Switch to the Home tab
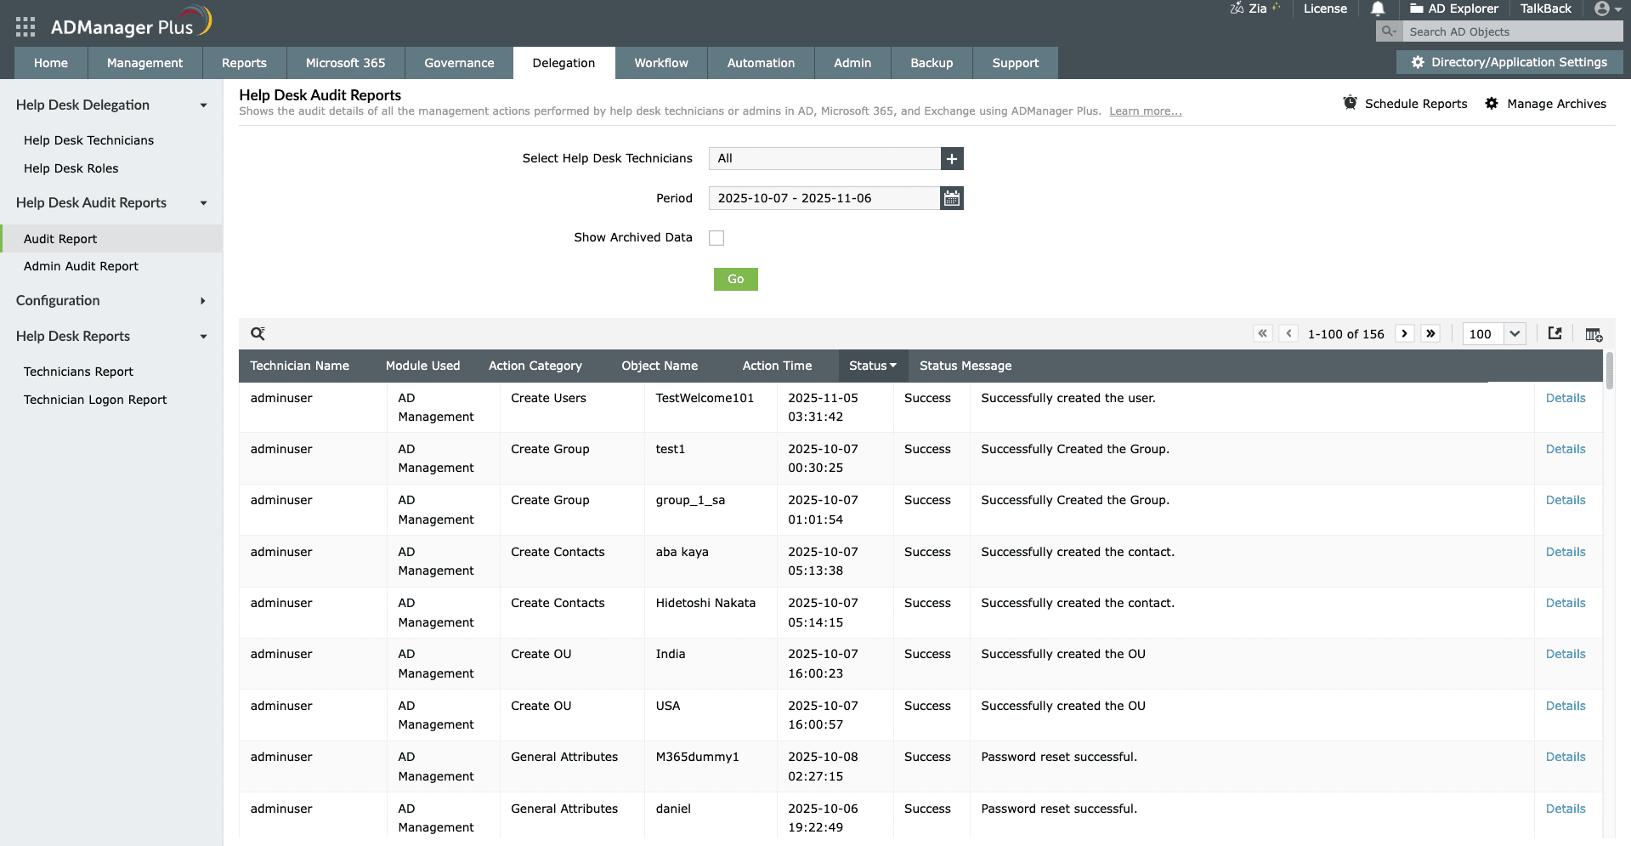 (51, 63)
